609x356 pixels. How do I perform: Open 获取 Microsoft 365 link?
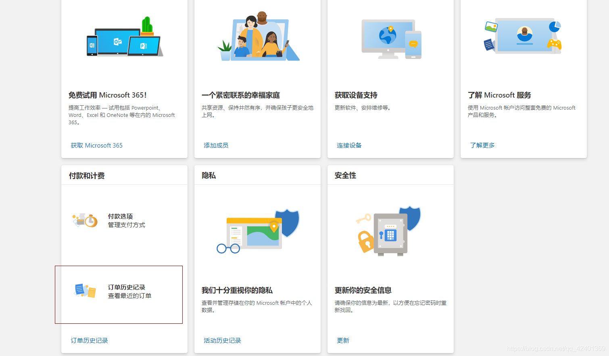[96, 146]
